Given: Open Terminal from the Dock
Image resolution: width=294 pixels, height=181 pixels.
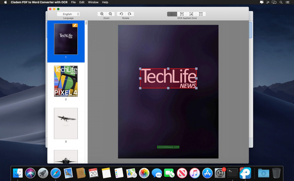Looking at the screenshot, I should click(x=232, y=173).
